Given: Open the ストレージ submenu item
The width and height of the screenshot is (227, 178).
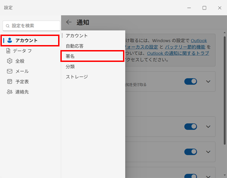Looking at the screenshot, I should (93, 76).
